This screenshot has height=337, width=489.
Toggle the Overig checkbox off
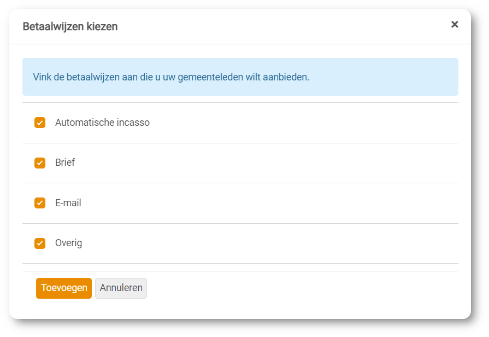[x=40, y=243]
